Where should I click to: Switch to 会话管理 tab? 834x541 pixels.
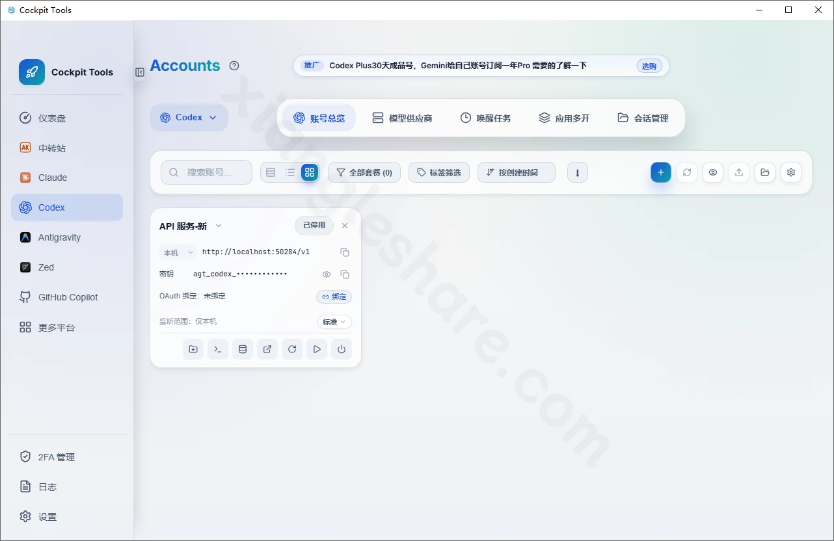(643, 118)
